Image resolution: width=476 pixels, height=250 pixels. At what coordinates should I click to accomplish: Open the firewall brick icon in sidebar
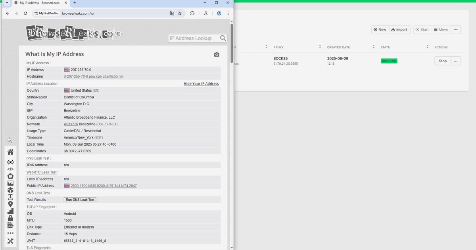tap(10, 225)
